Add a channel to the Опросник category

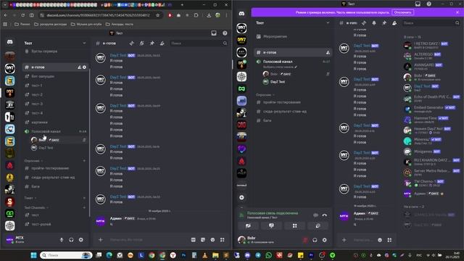coord(84,161)
